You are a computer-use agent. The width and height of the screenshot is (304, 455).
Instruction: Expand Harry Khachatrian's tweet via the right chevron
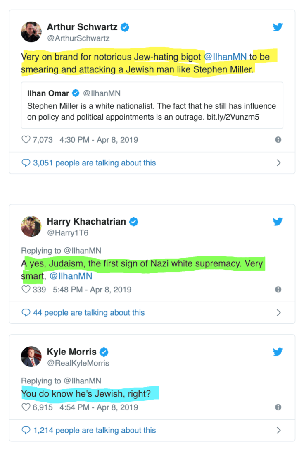click(280, 313)
